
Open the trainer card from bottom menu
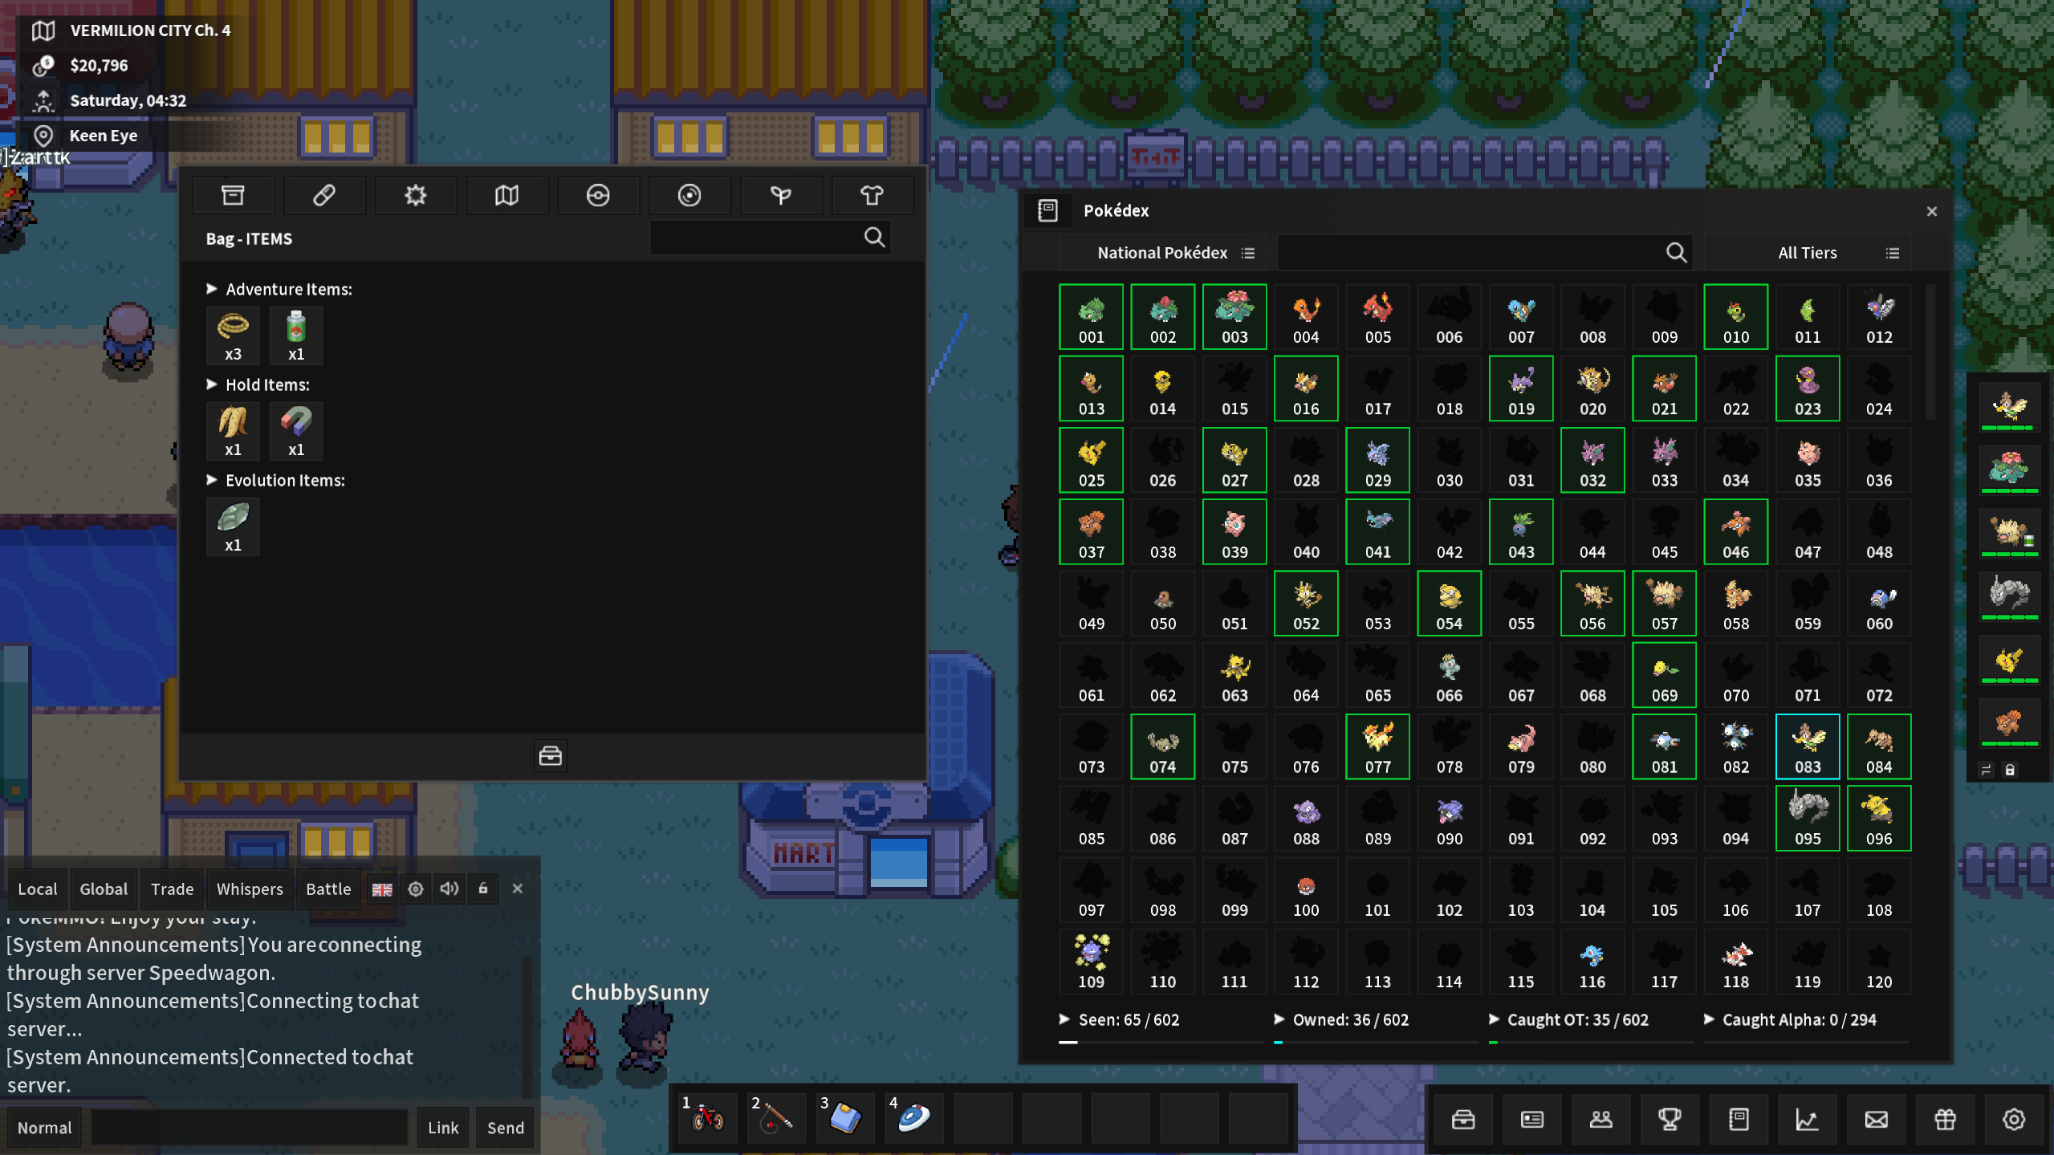tap(1532, 1119)
